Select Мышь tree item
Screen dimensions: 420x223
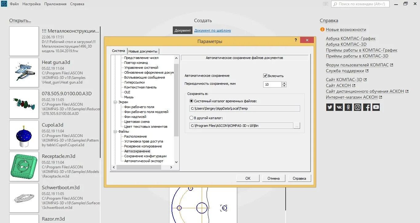coord(129,97)
